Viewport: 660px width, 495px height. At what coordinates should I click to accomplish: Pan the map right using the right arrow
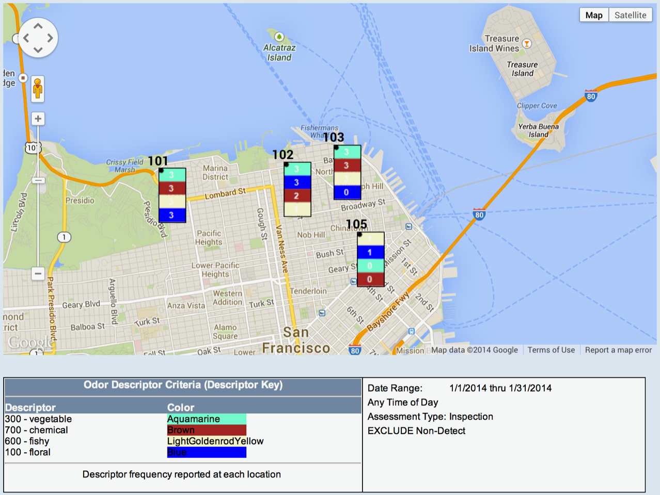click(x=50, y=38)
